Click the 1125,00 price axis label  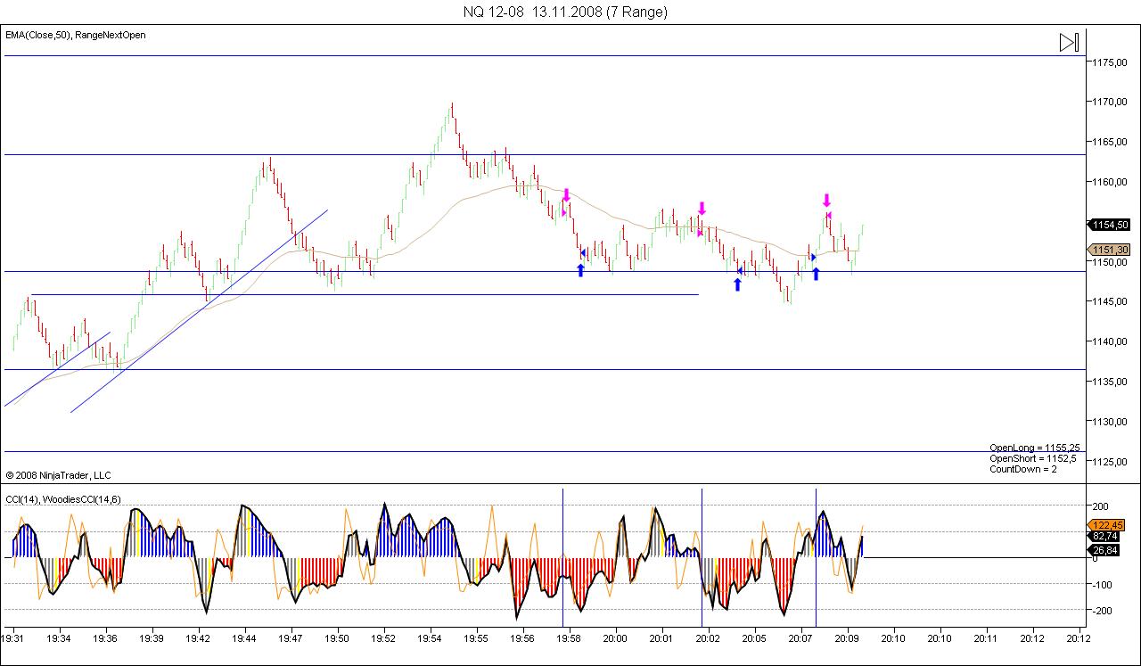pyautogui.click(x=1112, y=461)
